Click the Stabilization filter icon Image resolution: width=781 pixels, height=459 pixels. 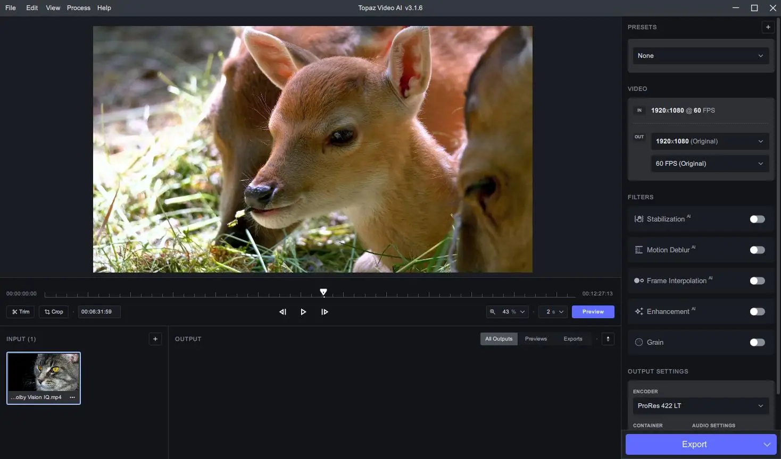[639, 219]
